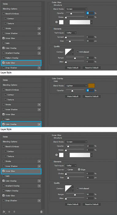Click the trash delete effect icon
The width and height of the screenshot is (117, 215).
click(x=41, y=212)
